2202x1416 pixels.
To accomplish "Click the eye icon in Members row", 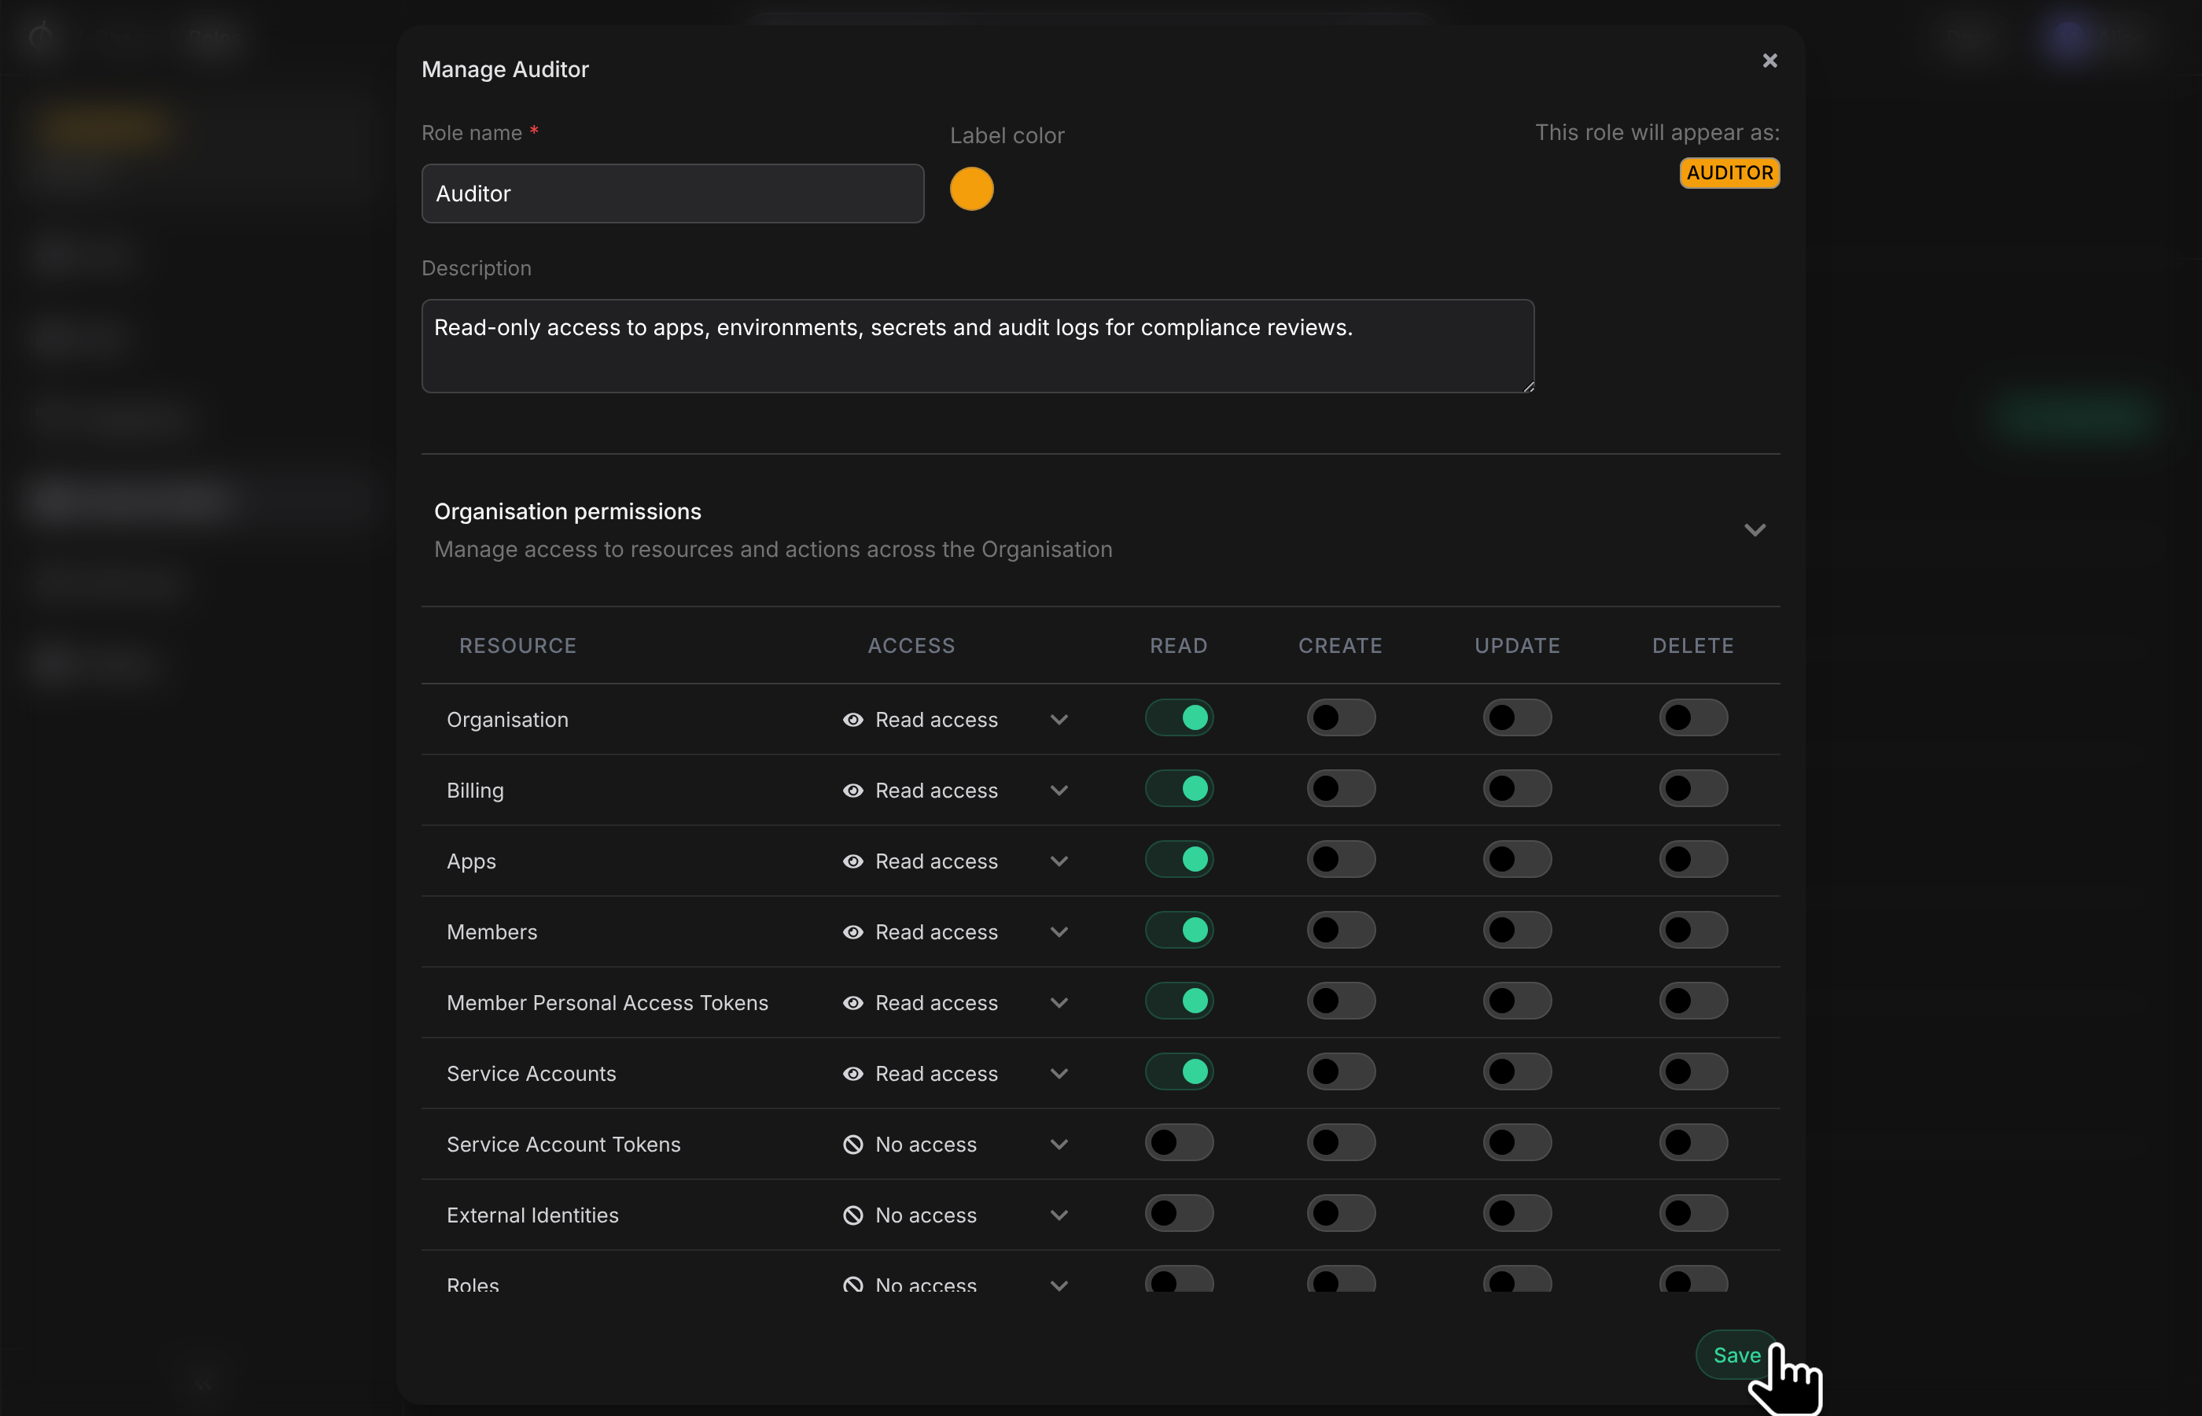I will tap(852, 932).
